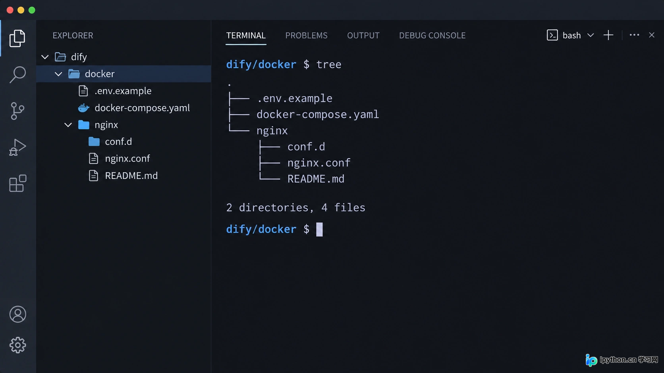Click the EXPLORER panel title
Image resolution: width=664 pixels, height=373 pixels.
click(x=73, y=35)
